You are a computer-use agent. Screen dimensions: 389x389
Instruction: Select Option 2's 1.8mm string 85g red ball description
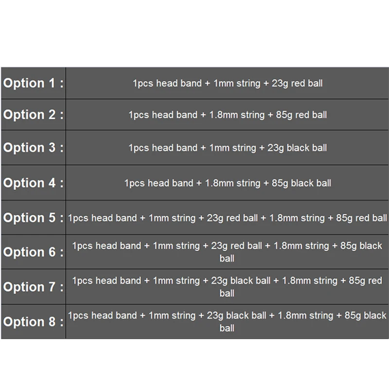point(228,115)
